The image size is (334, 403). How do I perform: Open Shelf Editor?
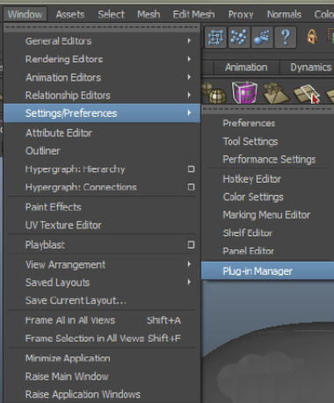point(267,233)
